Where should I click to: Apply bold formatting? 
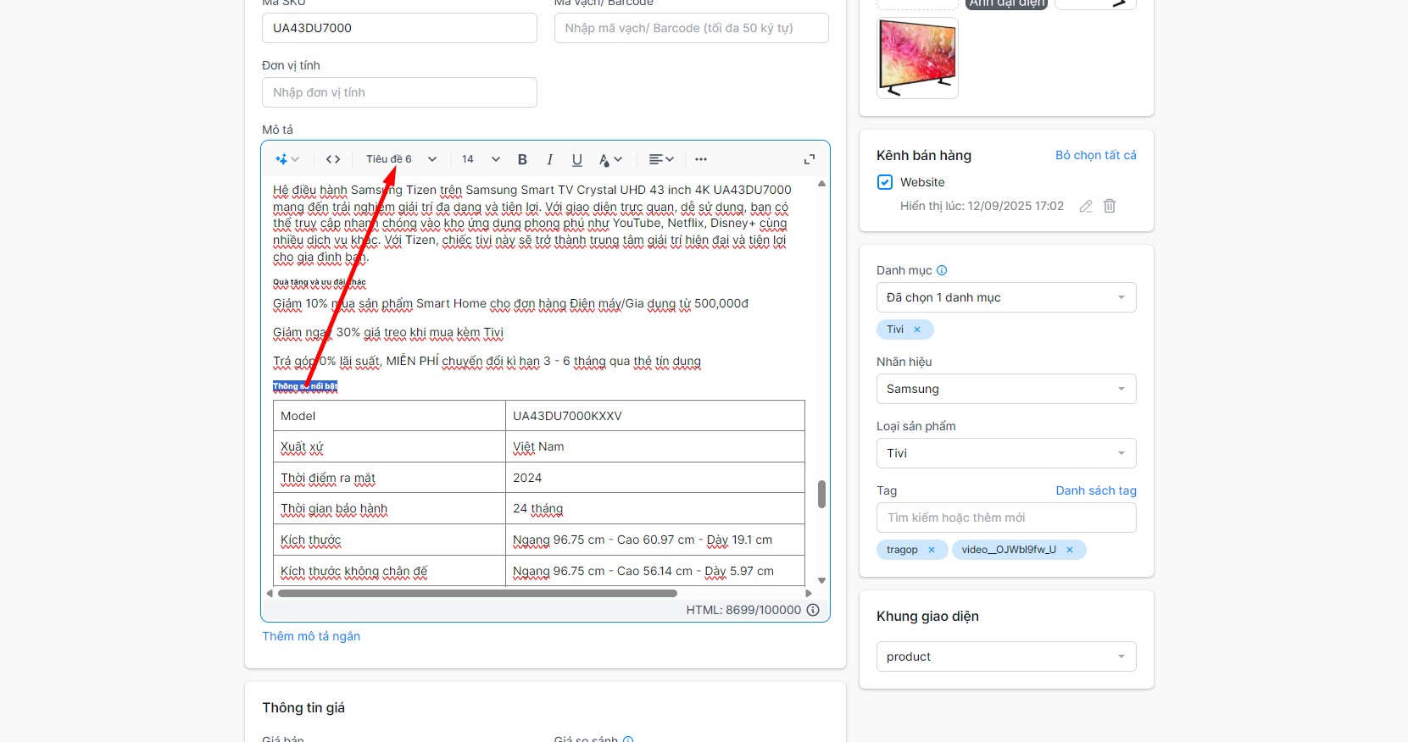click(522, 159)
